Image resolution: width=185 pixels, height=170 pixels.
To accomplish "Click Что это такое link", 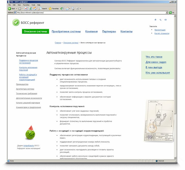I will click(x=154, y=57).
